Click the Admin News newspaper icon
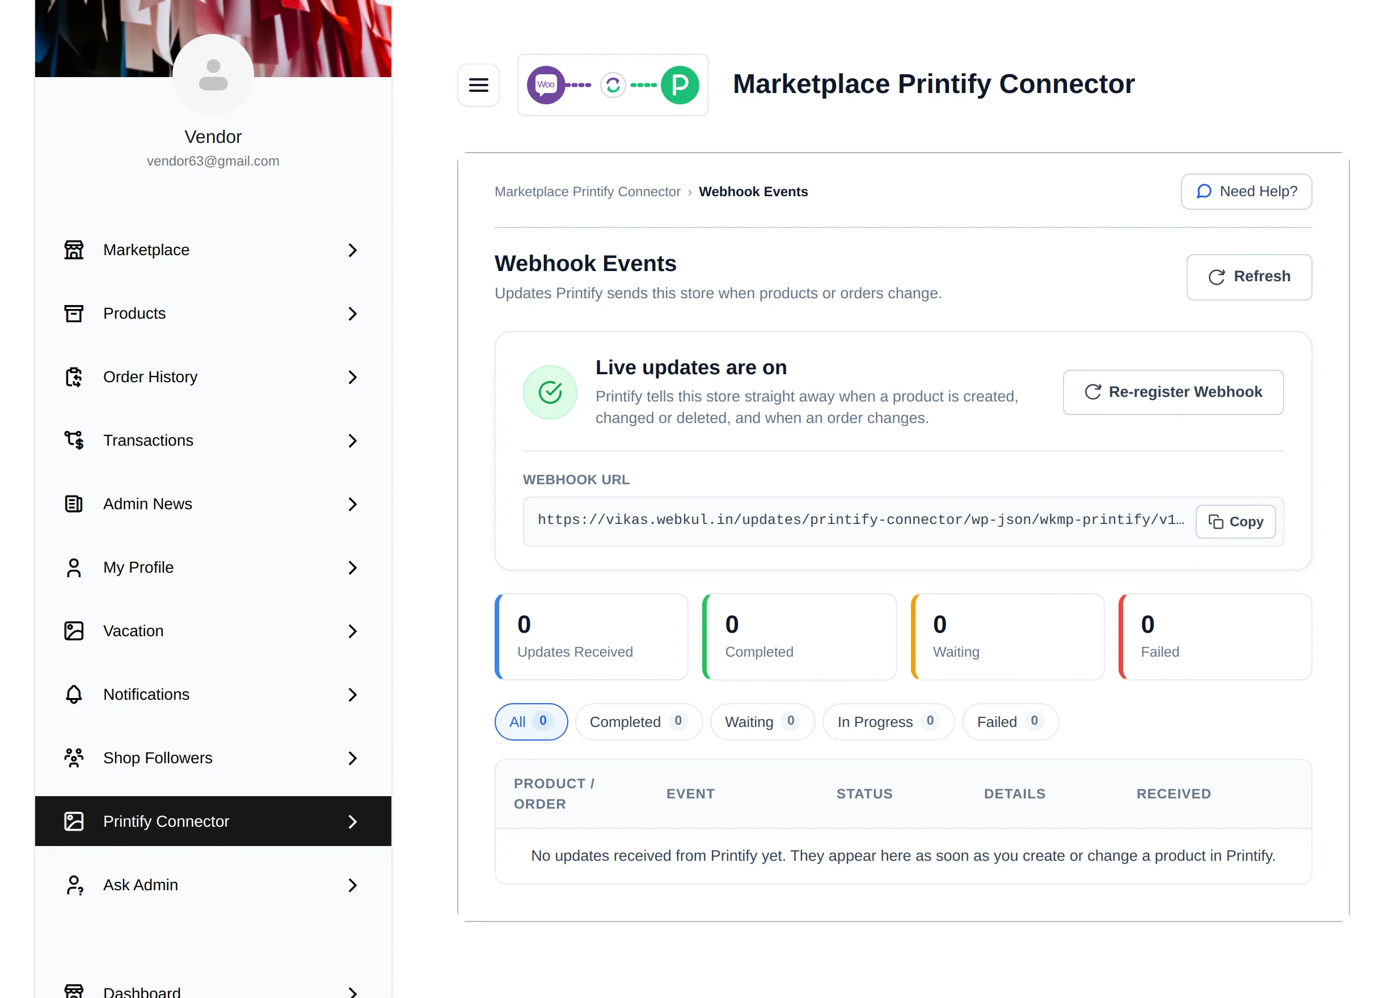The width and height of the screenshot is (1384, 998). 74,504
